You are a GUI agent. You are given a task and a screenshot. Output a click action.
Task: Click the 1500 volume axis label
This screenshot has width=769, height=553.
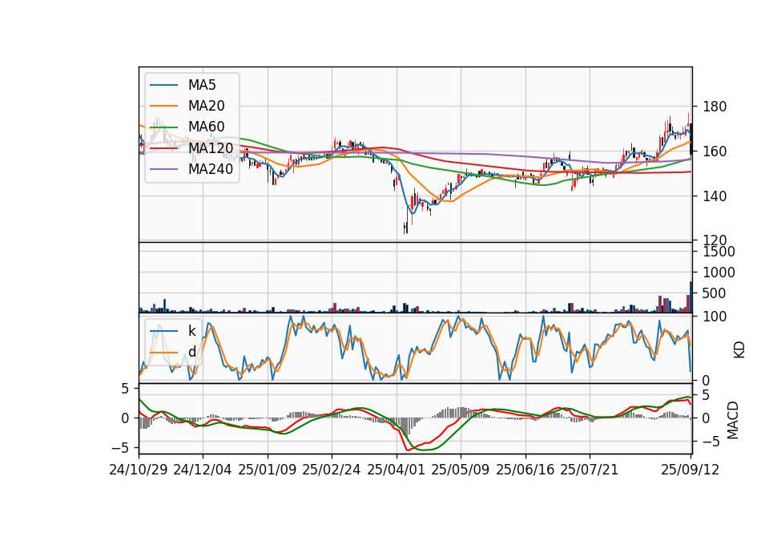click(719, 252)
